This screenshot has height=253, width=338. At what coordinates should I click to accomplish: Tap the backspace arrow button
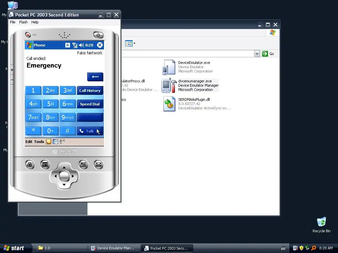click(x=95, y=77)
